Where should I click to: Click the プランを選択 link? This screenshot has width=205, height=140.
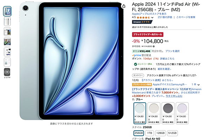click(x=172, y=51)
